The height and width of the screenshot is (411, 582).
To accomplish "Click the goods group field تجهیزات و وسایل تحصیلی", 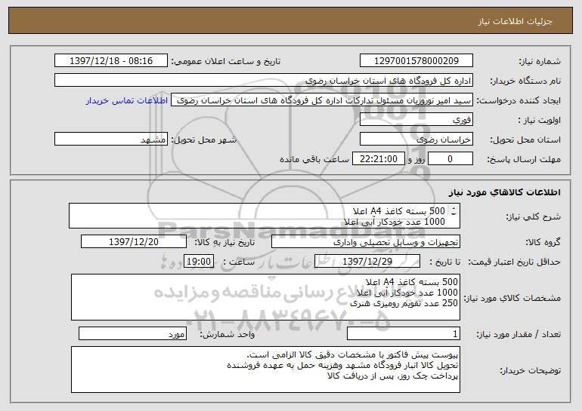I will click(366, 242).
